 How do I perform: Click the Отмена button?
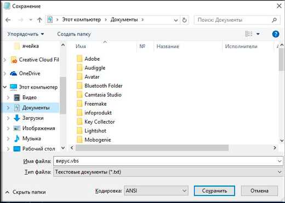(259, 191)
